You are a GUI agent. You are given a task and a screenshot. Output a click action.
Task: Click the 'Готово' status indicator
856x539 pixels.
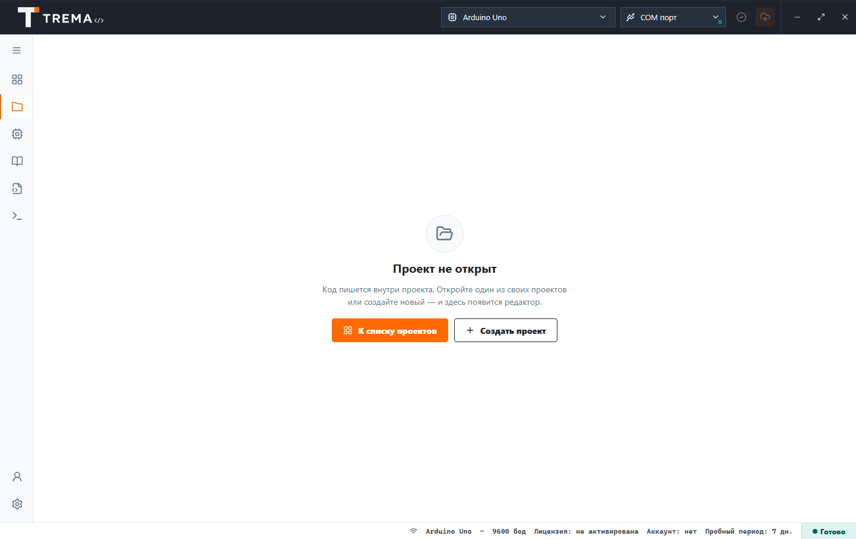[829, 531]
